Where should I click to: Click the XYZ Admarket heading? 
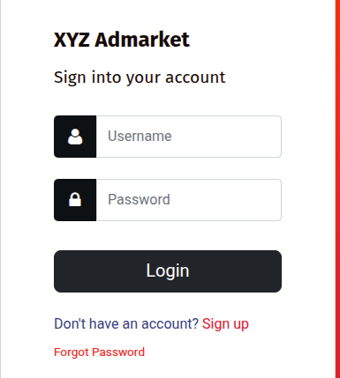(122, 40)
